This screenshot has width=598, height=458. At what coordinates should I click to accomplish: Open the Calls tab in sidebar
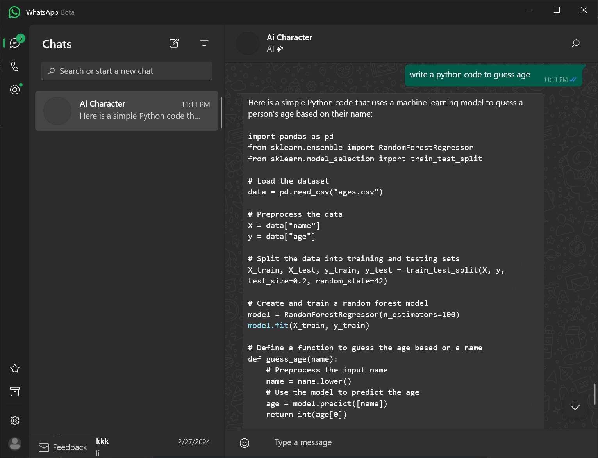[15, 66]
